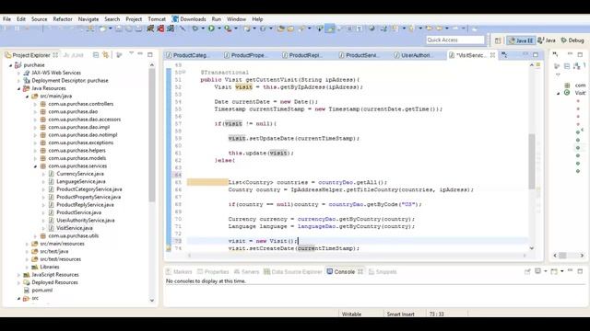The width and height of the screenshot is (590, 331).
Task: Collapse the purchase project node
Action: coord(10,65)
